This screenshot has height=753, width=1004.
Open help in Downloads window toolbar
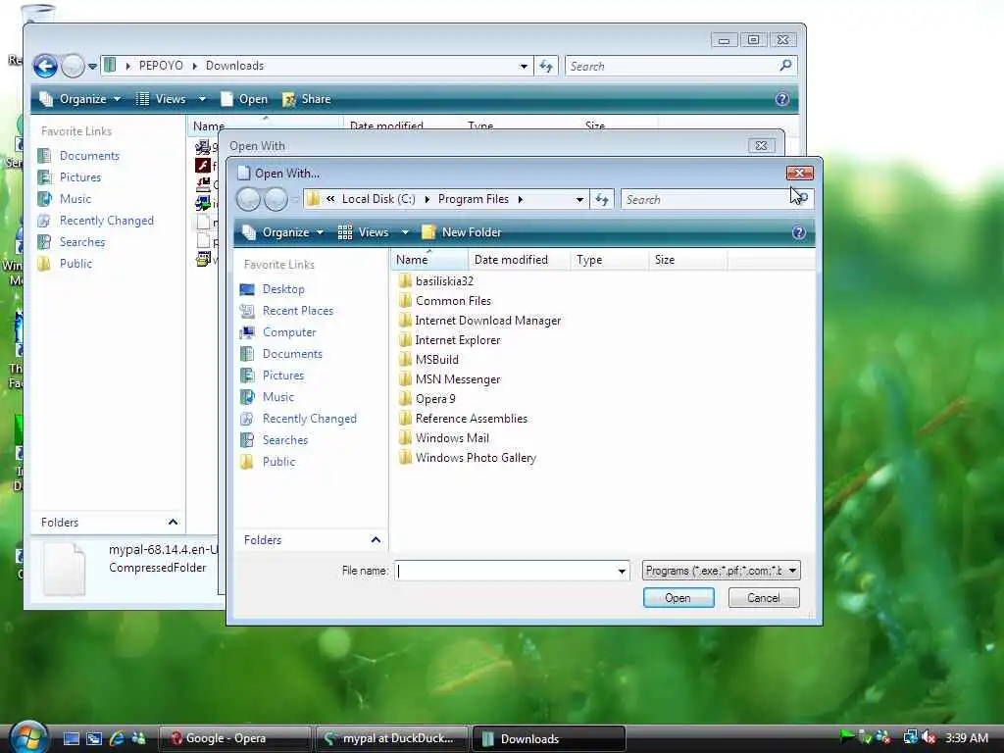(781, 99)
